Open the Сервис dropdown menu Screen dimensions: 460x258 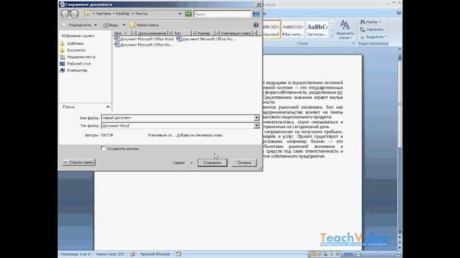[183, 163]
